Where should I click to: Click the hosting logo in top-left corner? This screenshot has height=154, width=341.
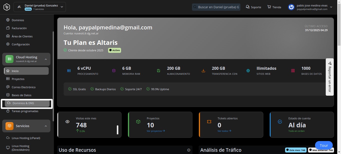(x=7, y=7)
